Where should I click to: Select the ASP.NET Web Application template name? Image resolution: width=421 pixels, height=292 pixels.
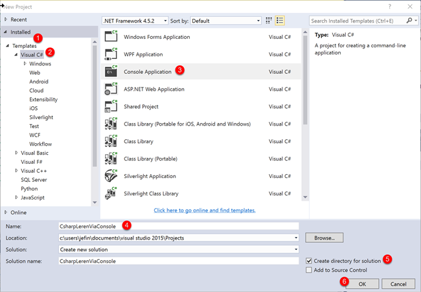(x=154, y=89)
